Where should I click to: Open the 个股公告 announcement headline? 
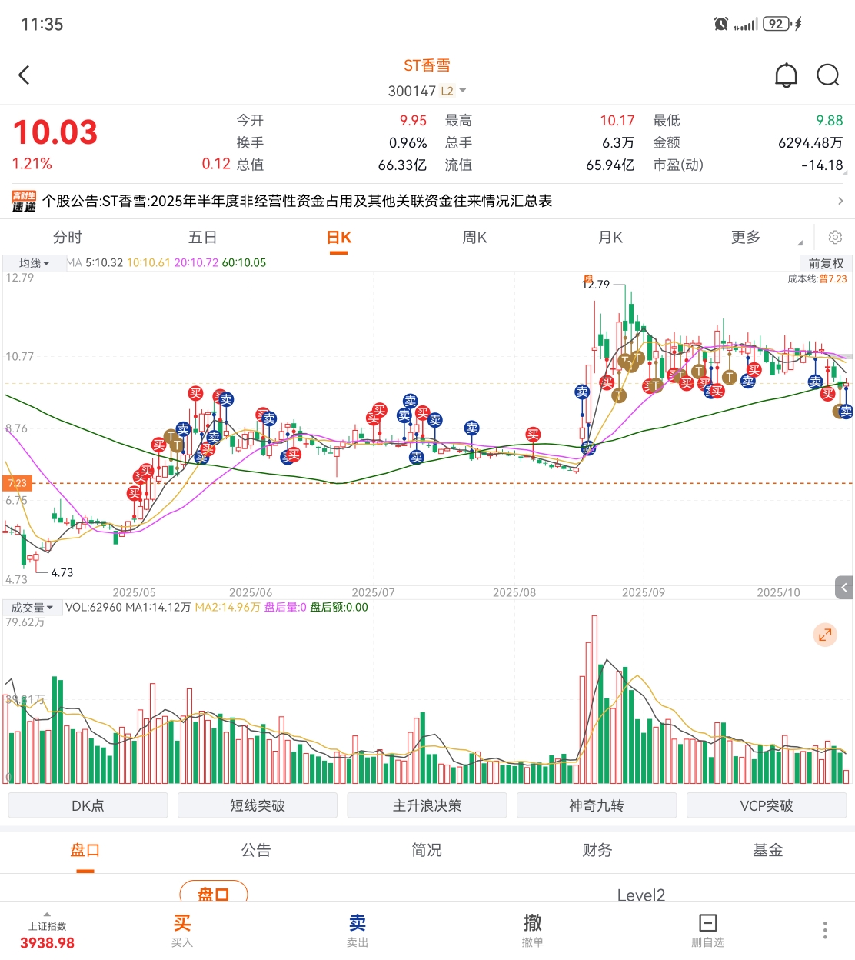click(297, 201)
